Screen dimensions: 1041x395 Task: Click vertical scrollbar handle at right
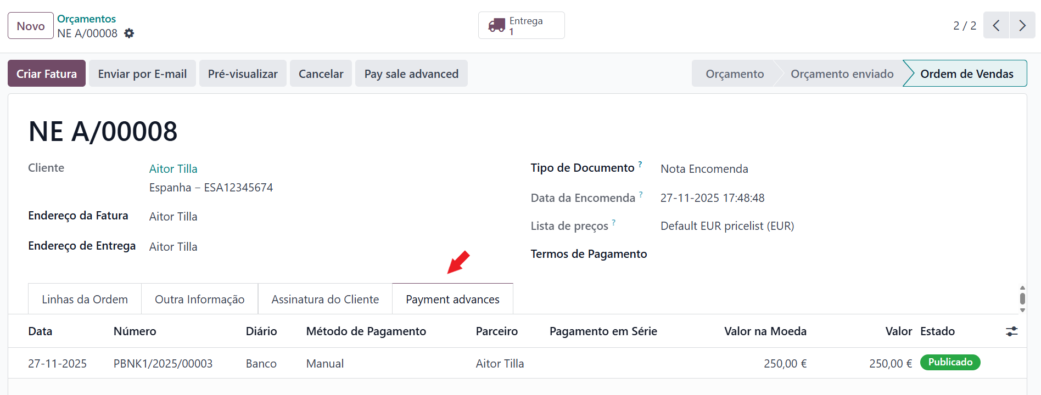(x=1022, y=299)
